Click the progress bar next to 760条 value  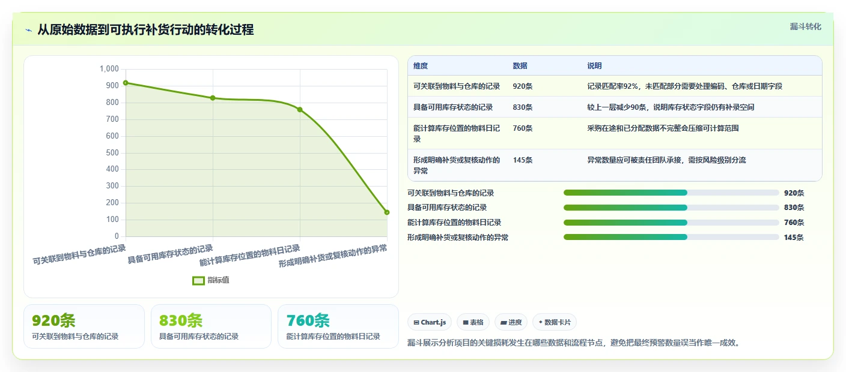671,222
